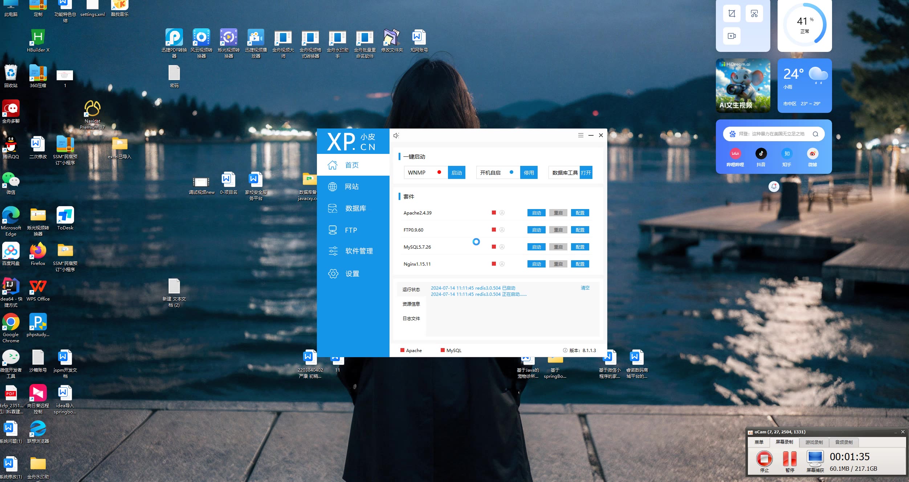Click the search box in the desktop widget

coord(771,134)
